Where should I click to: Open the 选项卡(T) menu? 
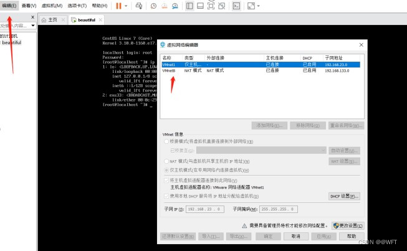77,6
